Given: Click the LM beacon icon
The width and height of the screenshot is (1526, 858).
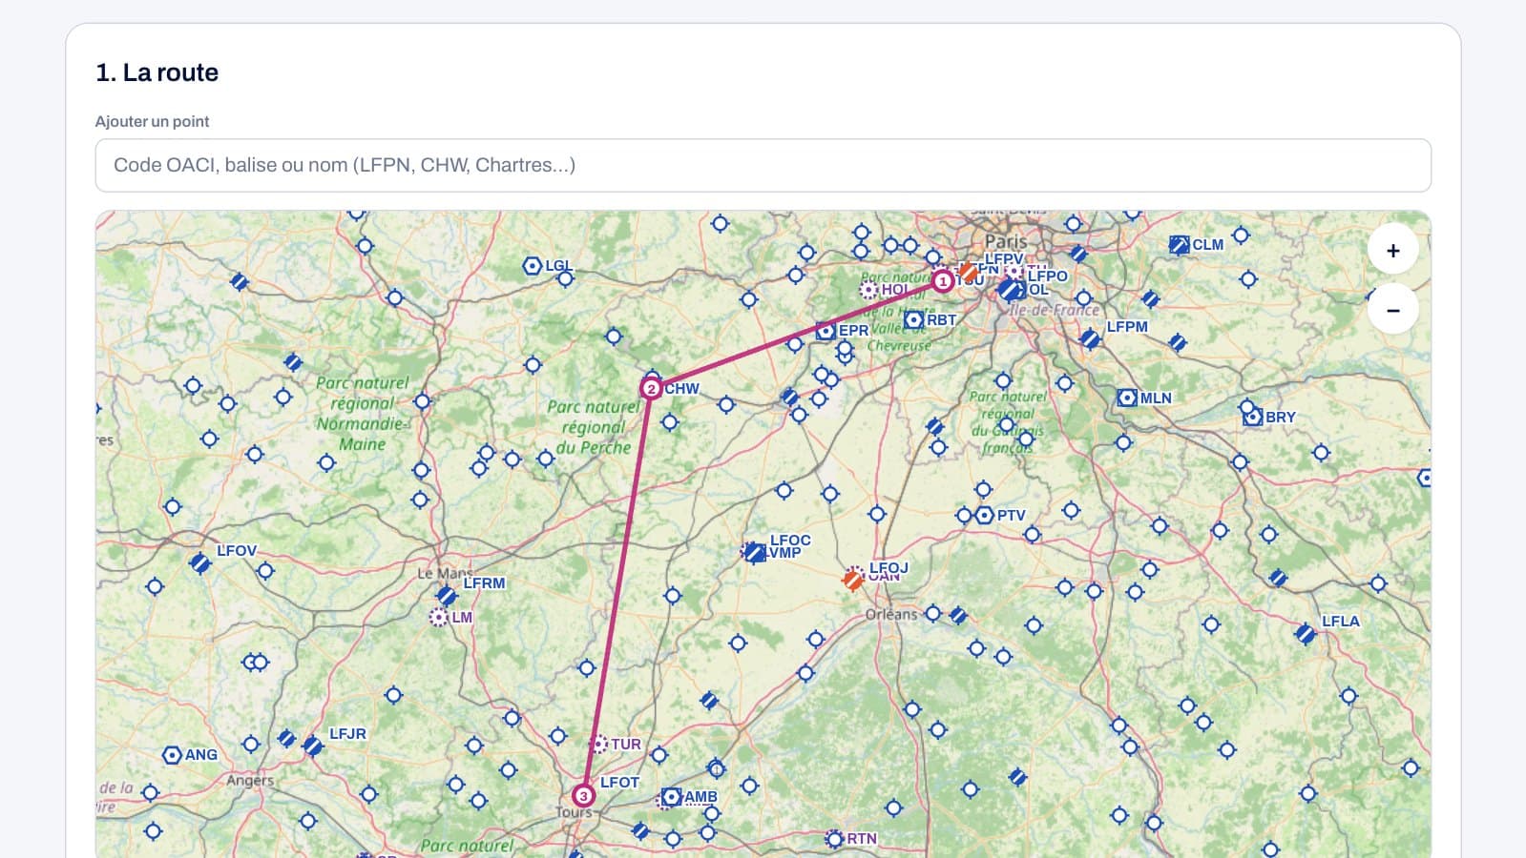Looking at the screenshot, I should coord(438,618).
